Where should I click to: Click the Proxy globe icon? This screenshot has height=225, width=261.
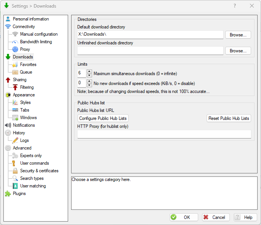[15, 49]
